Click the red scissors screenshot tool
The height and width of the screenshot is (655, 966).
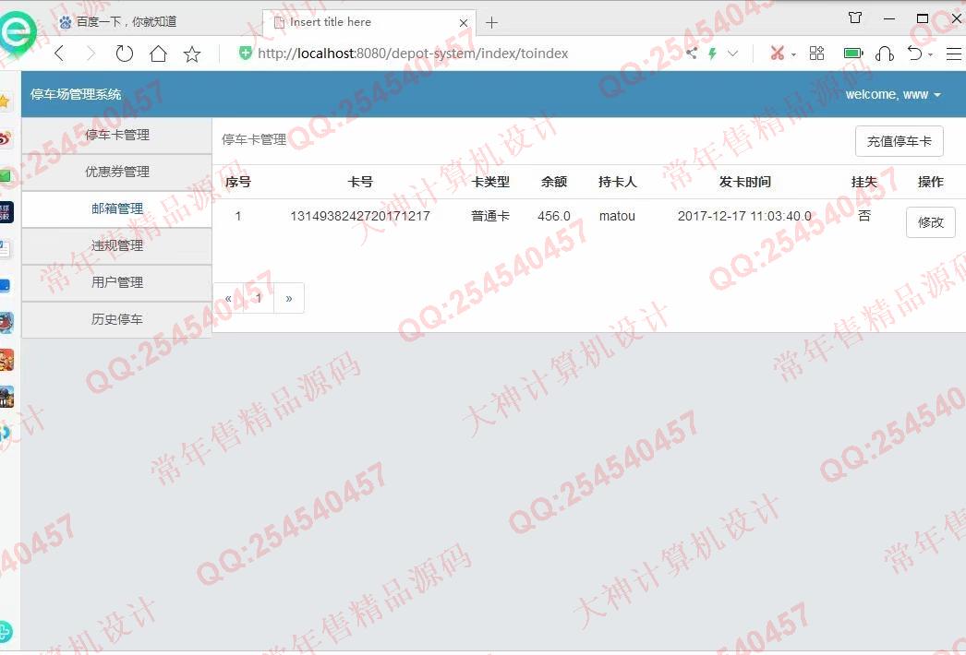[777, 53]
